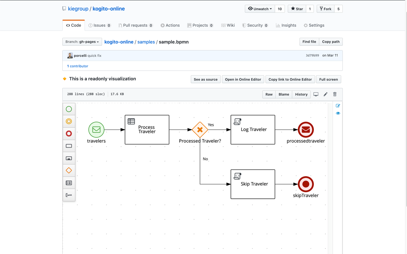Select the Intermediate Events palette icon
This screenshot has width=407, height=254.
[69, 121]
